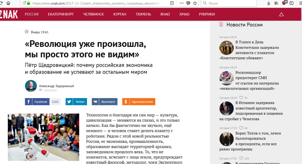Click the Firefox home icon

(x=8, y=3)
